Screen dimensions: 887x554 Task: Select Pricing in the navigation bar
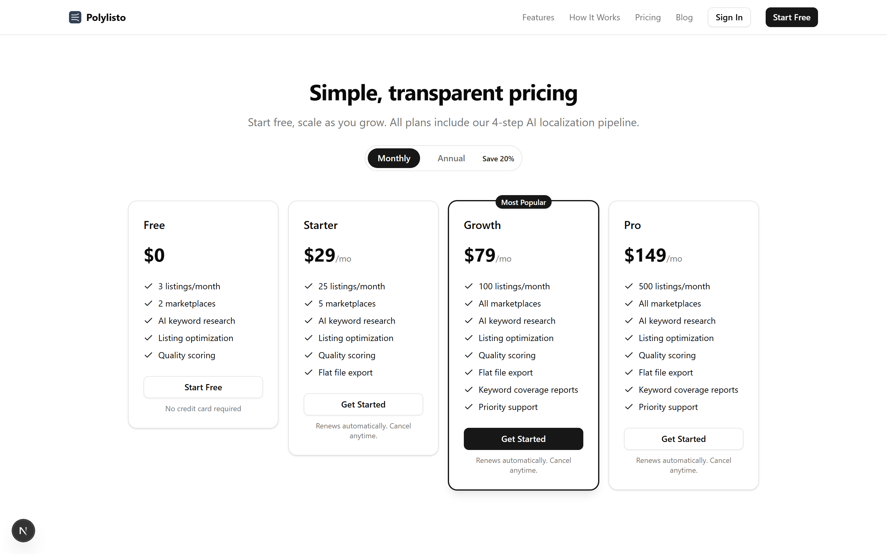click(x=647, y=17)
